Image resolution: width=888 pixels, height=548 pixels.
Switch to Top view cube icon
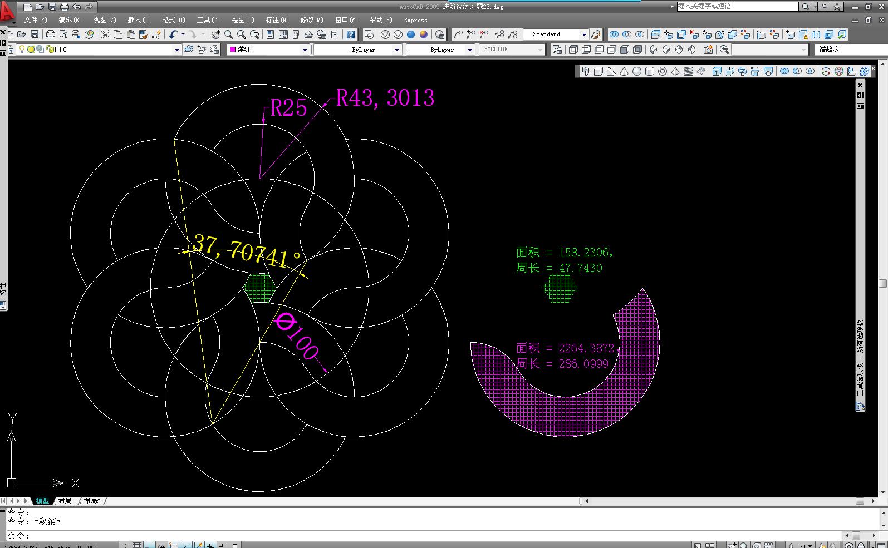pos(573,50)
